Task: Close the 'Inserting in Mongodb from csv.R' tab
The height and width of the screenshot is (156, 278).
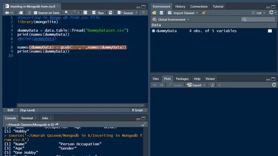Action: tap(58, 6)
